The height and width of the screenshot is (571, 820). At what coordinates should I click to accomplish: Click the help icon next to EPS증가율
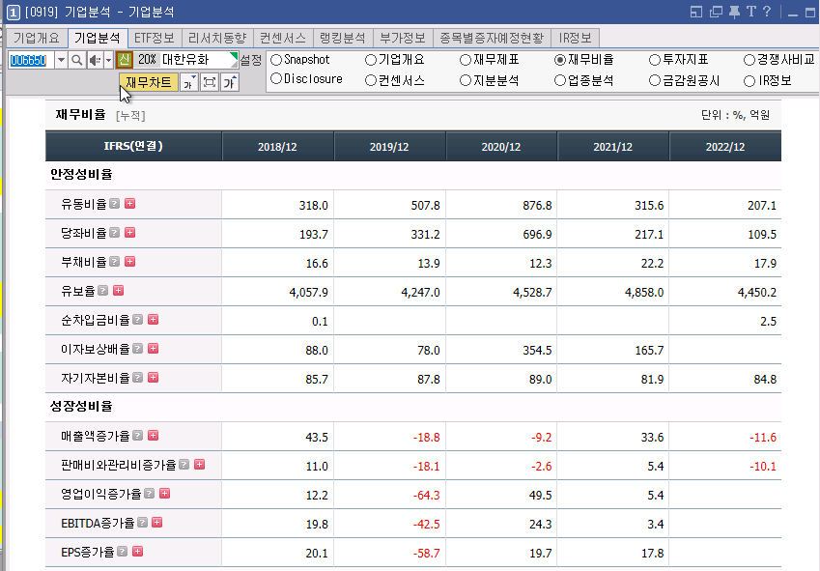coord(123,551)
